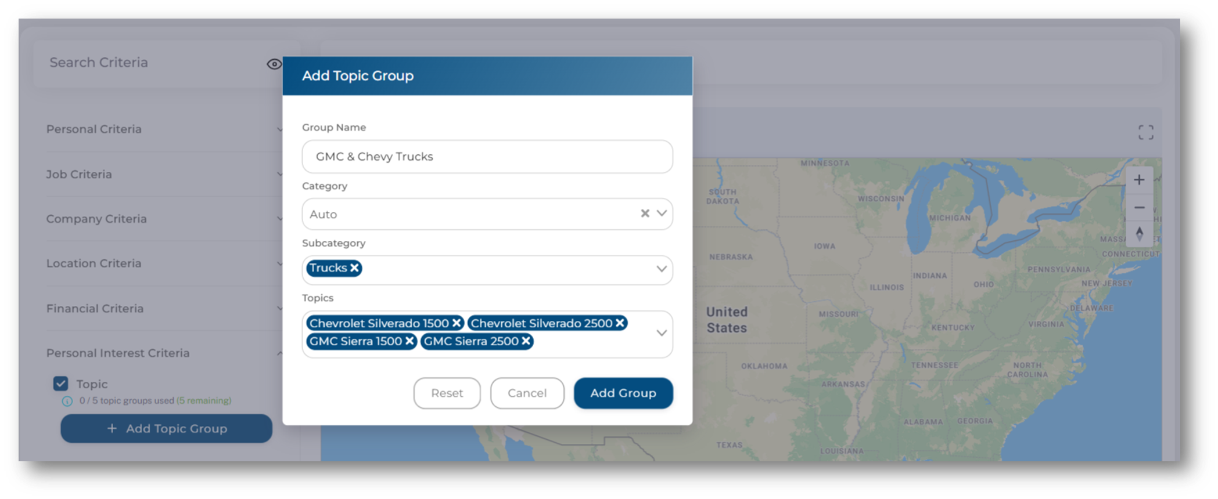1218x499 pixels.
Task: Remove the Trucks subcategory tag
Action: pyautogui.click(x=354, y=268)
